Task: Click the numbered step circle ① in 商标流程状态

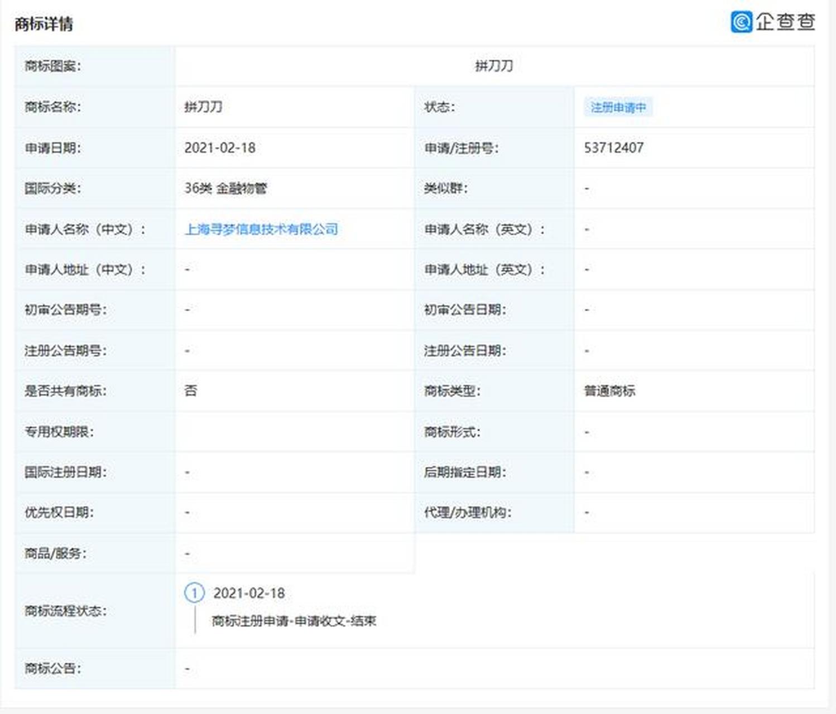Action: tap(194, 594)
